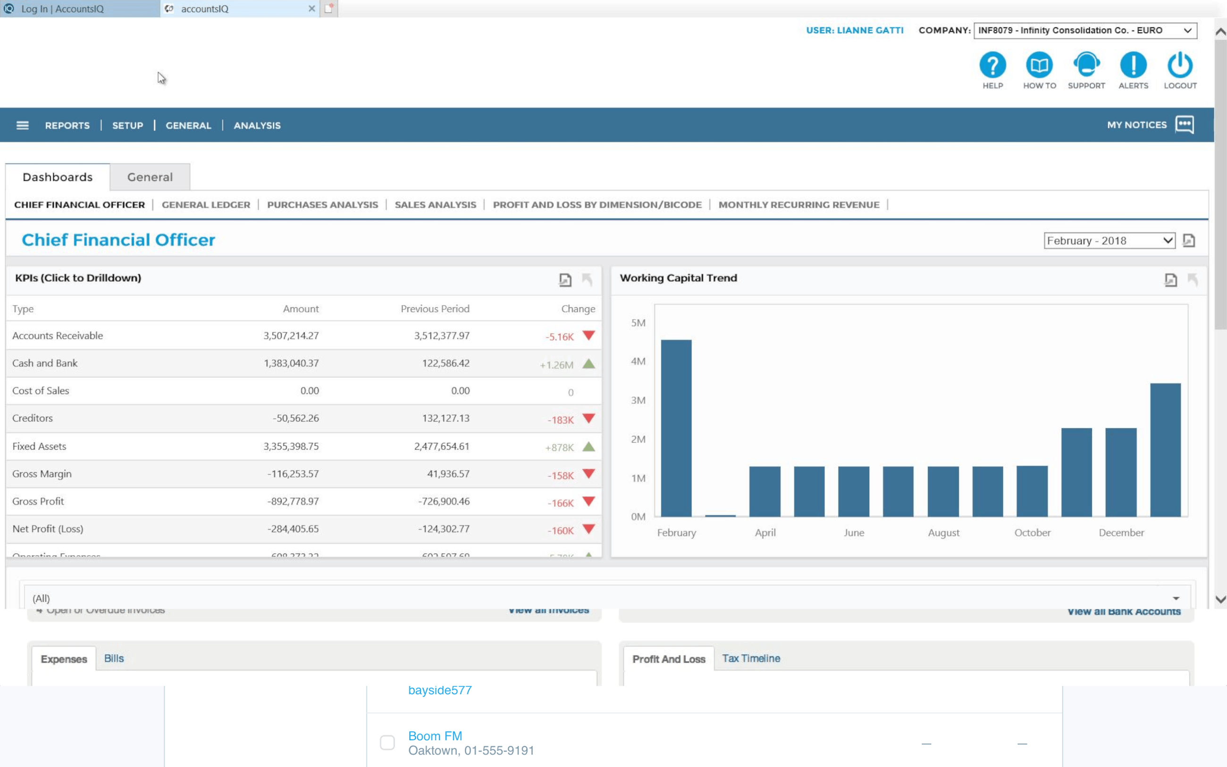Open the Boom FM contact link
The width and height of the screenshot is (1227, 767).
pyautogui.click(x=435, y=735)
